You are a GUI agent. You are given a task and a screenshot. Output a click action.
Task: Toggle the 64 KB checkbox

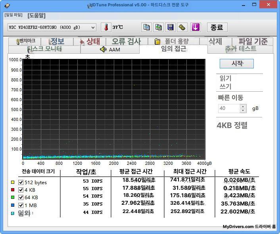pos(21,197)
